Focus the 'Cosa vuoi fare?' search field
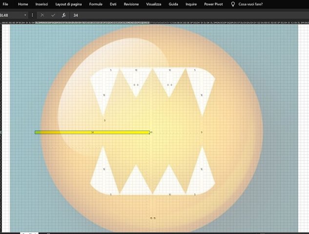Screen dimensions: 309x234 click(x=250, y=4)
